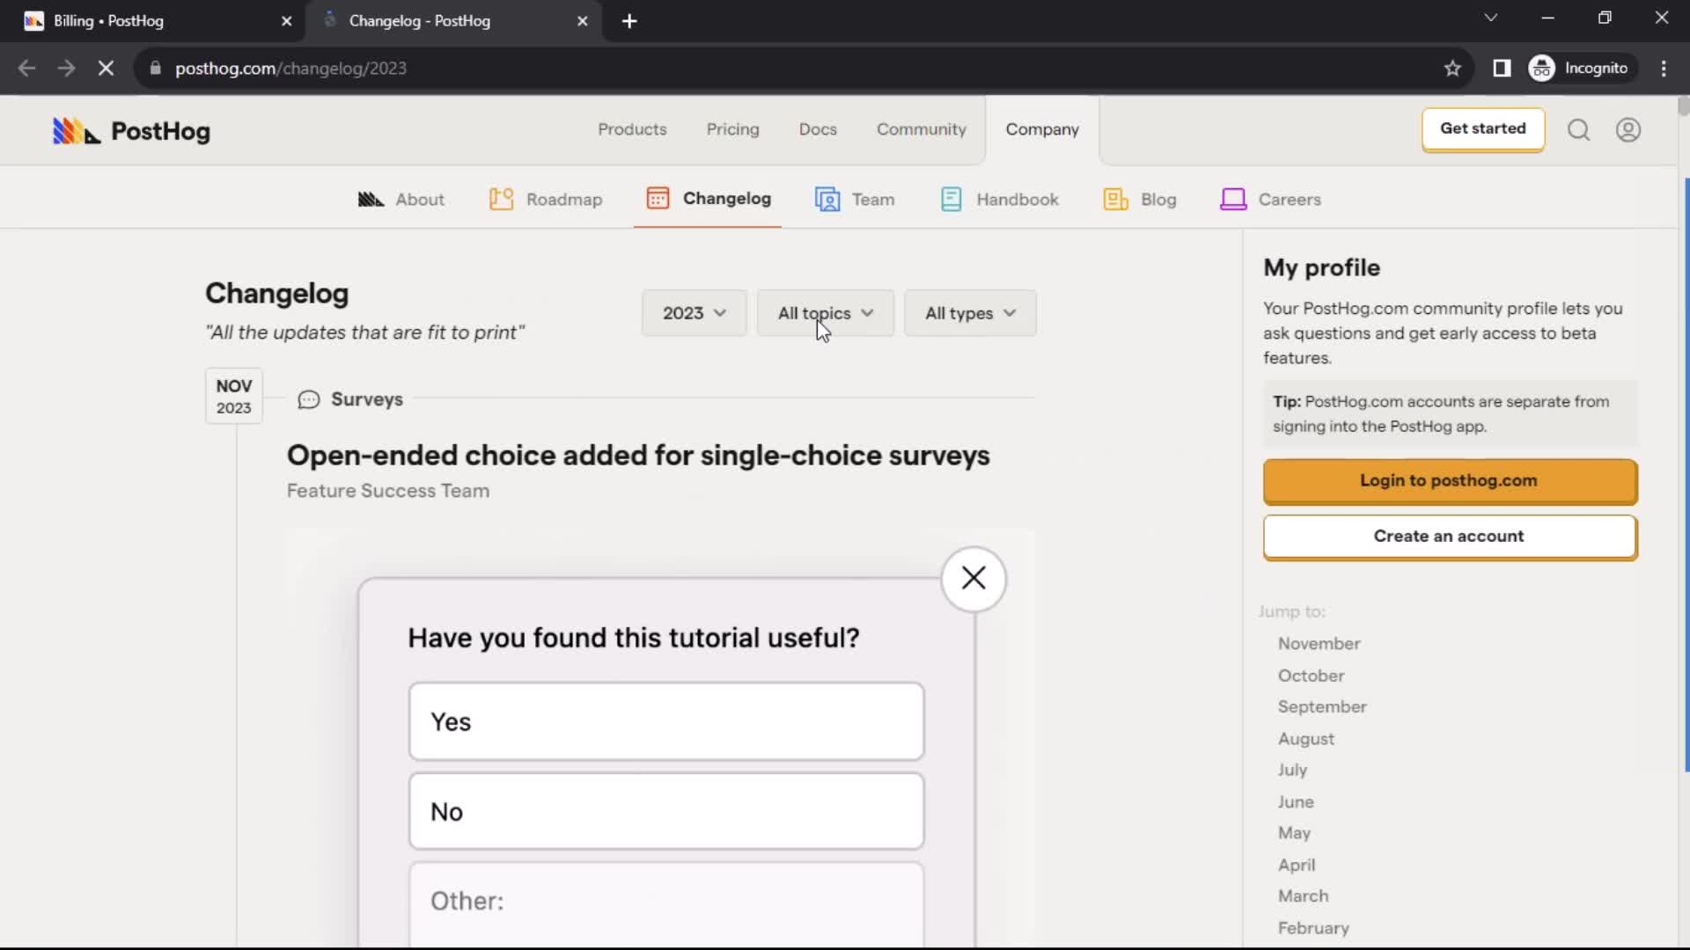Click the browser address bar URL
Viewport: 1690px width, 950px height.
coord(290,69)
